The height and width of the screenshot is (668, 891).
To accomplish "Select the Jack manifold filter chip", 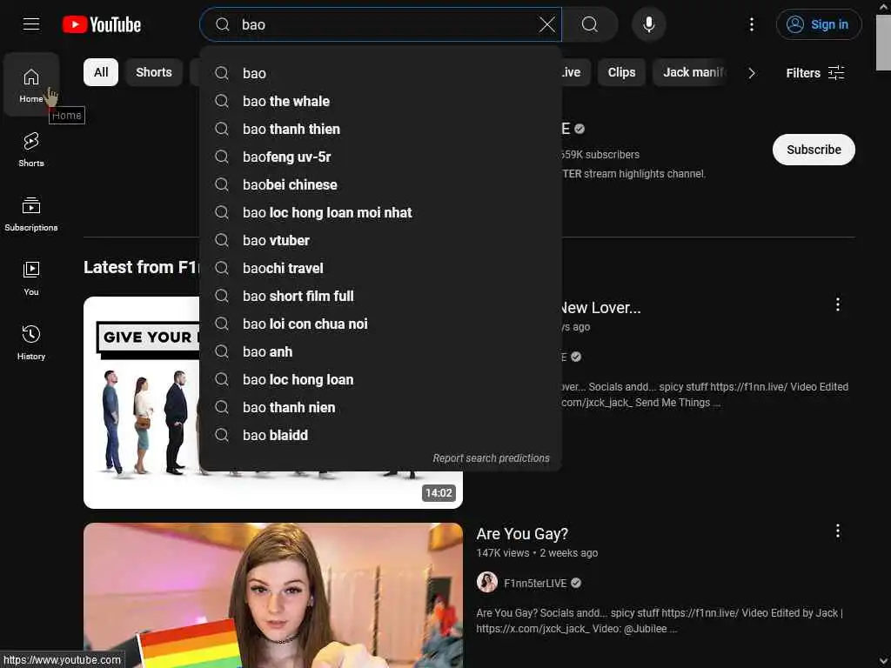I will coord(690,72).
